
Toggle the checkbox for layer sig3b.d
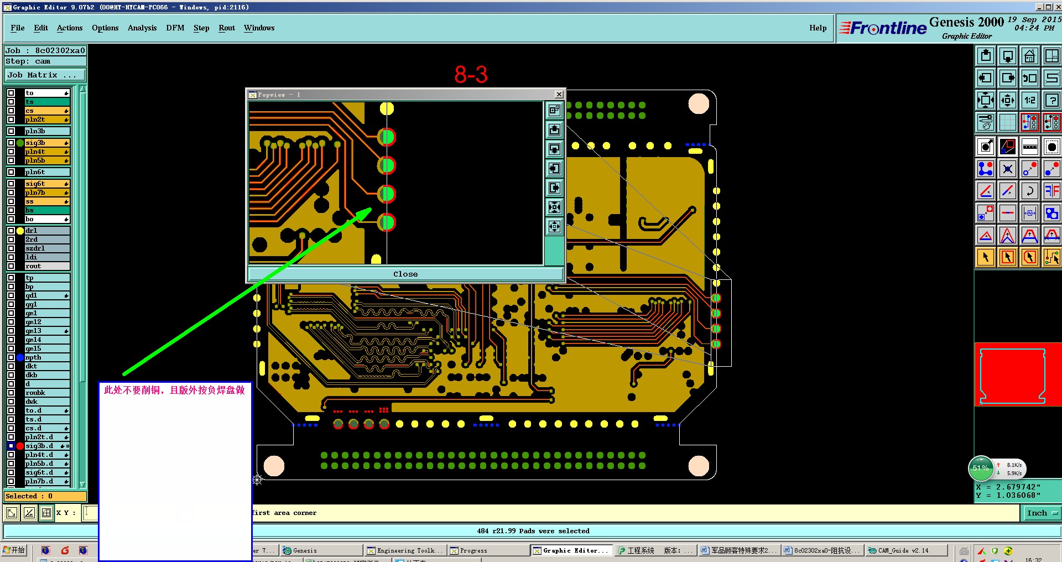pos(11,446)
